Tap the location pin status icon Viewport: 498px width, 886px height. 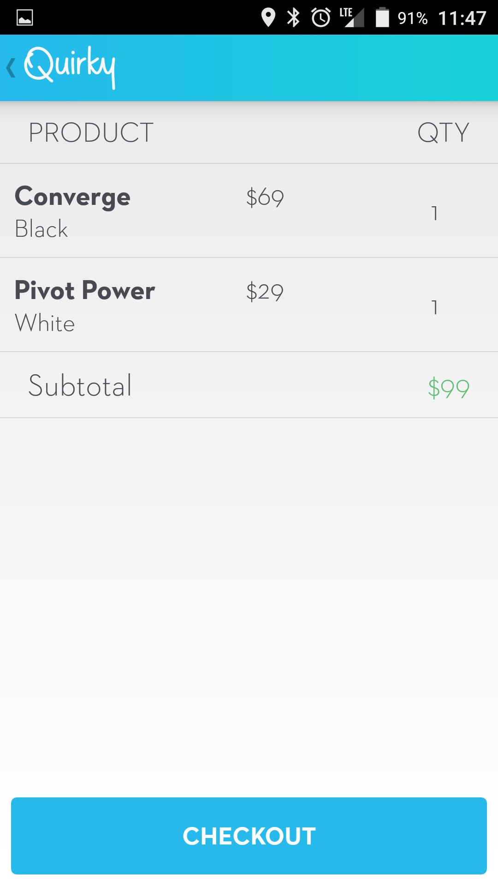pyautogui.click(x=268, y=18)
